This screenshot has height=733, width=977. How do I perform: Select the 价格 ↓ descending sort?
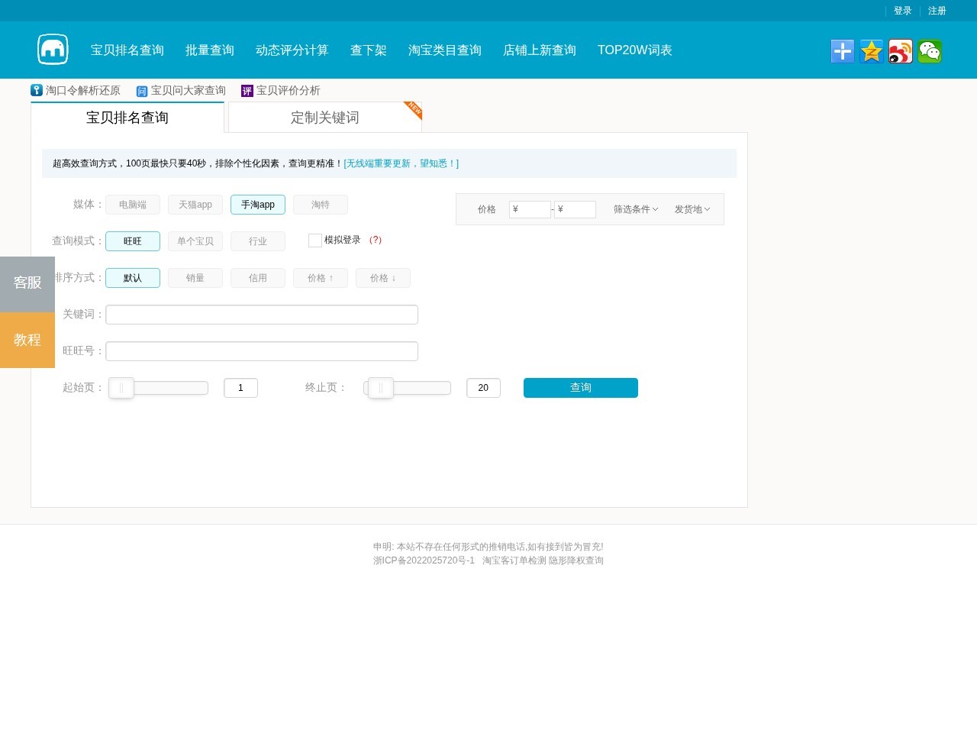coord(383,278)
